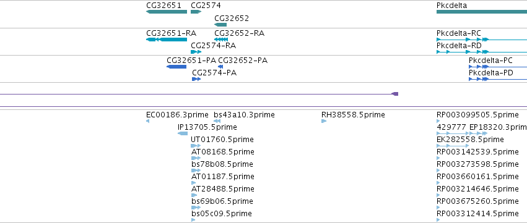527x223 pixels.
Task: Select the IP13705.5prime EST bar
Action: (x=183, y=133)
